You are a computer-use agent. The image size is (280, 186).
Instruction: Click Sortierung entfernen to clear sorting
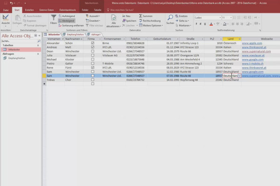click(x=71, y=26)
